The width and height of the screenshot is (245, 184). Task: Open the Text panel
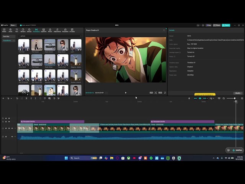(x=16, y=30)
